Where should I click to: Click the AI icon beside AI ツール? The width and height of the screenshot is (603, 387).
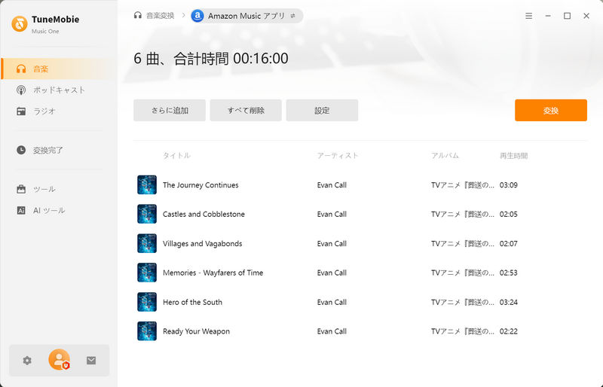pos(21,210)
